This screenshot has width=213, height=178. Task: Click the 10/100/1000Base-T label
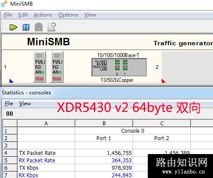118,55
